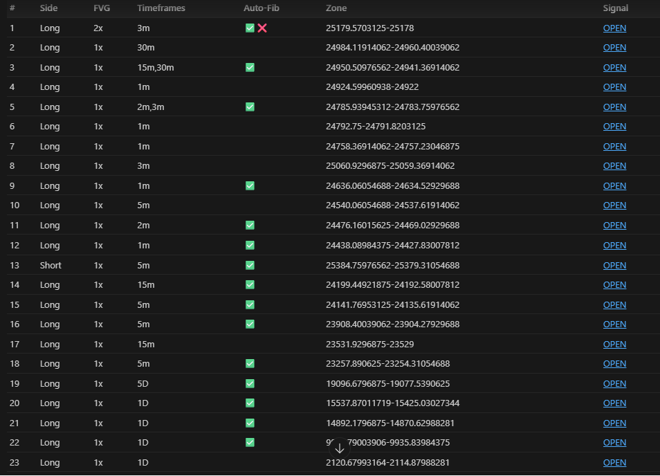Click zone 19096.6796875-19077.5390625

click(x=387, y=383)
